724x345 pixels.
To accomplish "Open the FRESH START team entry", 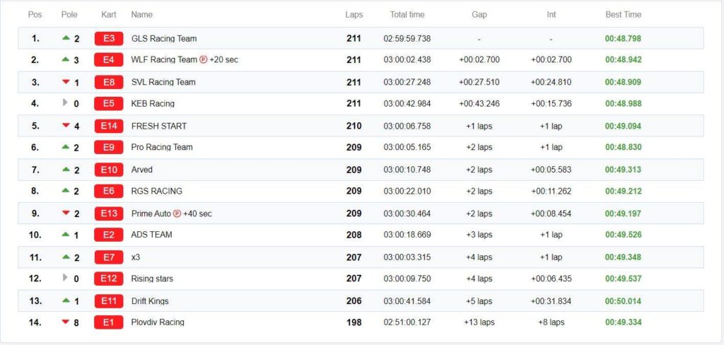I will (x=159, y=126).
